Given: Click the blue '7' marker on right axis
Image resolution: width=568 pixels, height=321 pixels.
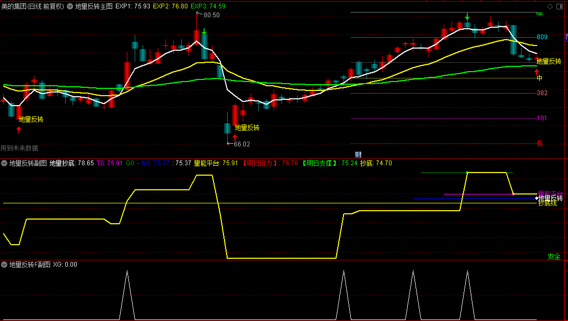Looking at the screenshot, I should (566, 37).
